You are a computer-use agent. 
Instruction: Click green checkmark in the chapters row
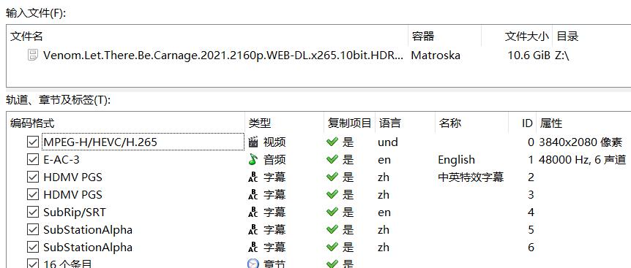coord(332,264)
